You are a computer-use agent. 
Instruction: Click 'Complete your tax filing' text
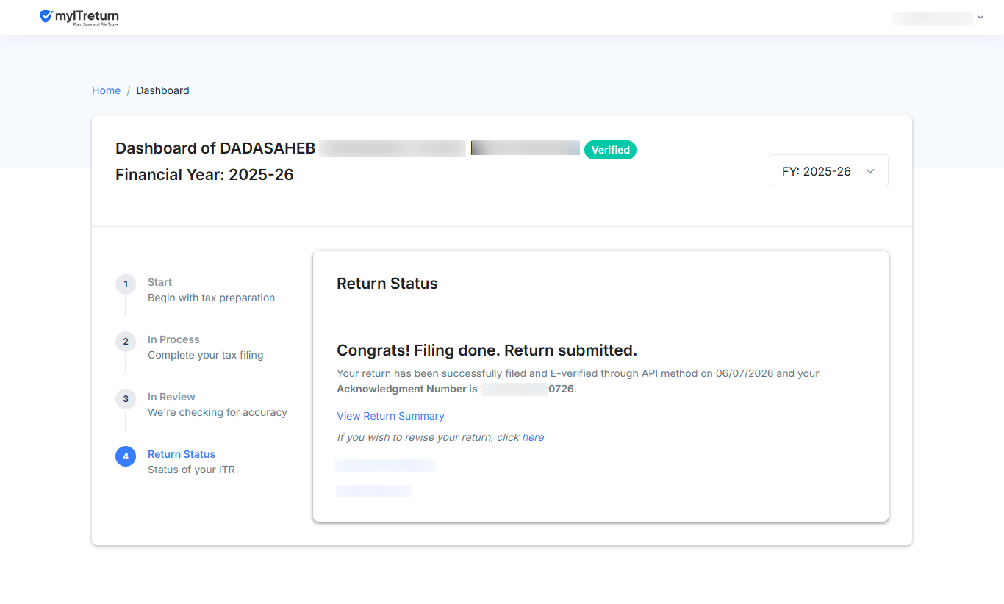(205, 355)
